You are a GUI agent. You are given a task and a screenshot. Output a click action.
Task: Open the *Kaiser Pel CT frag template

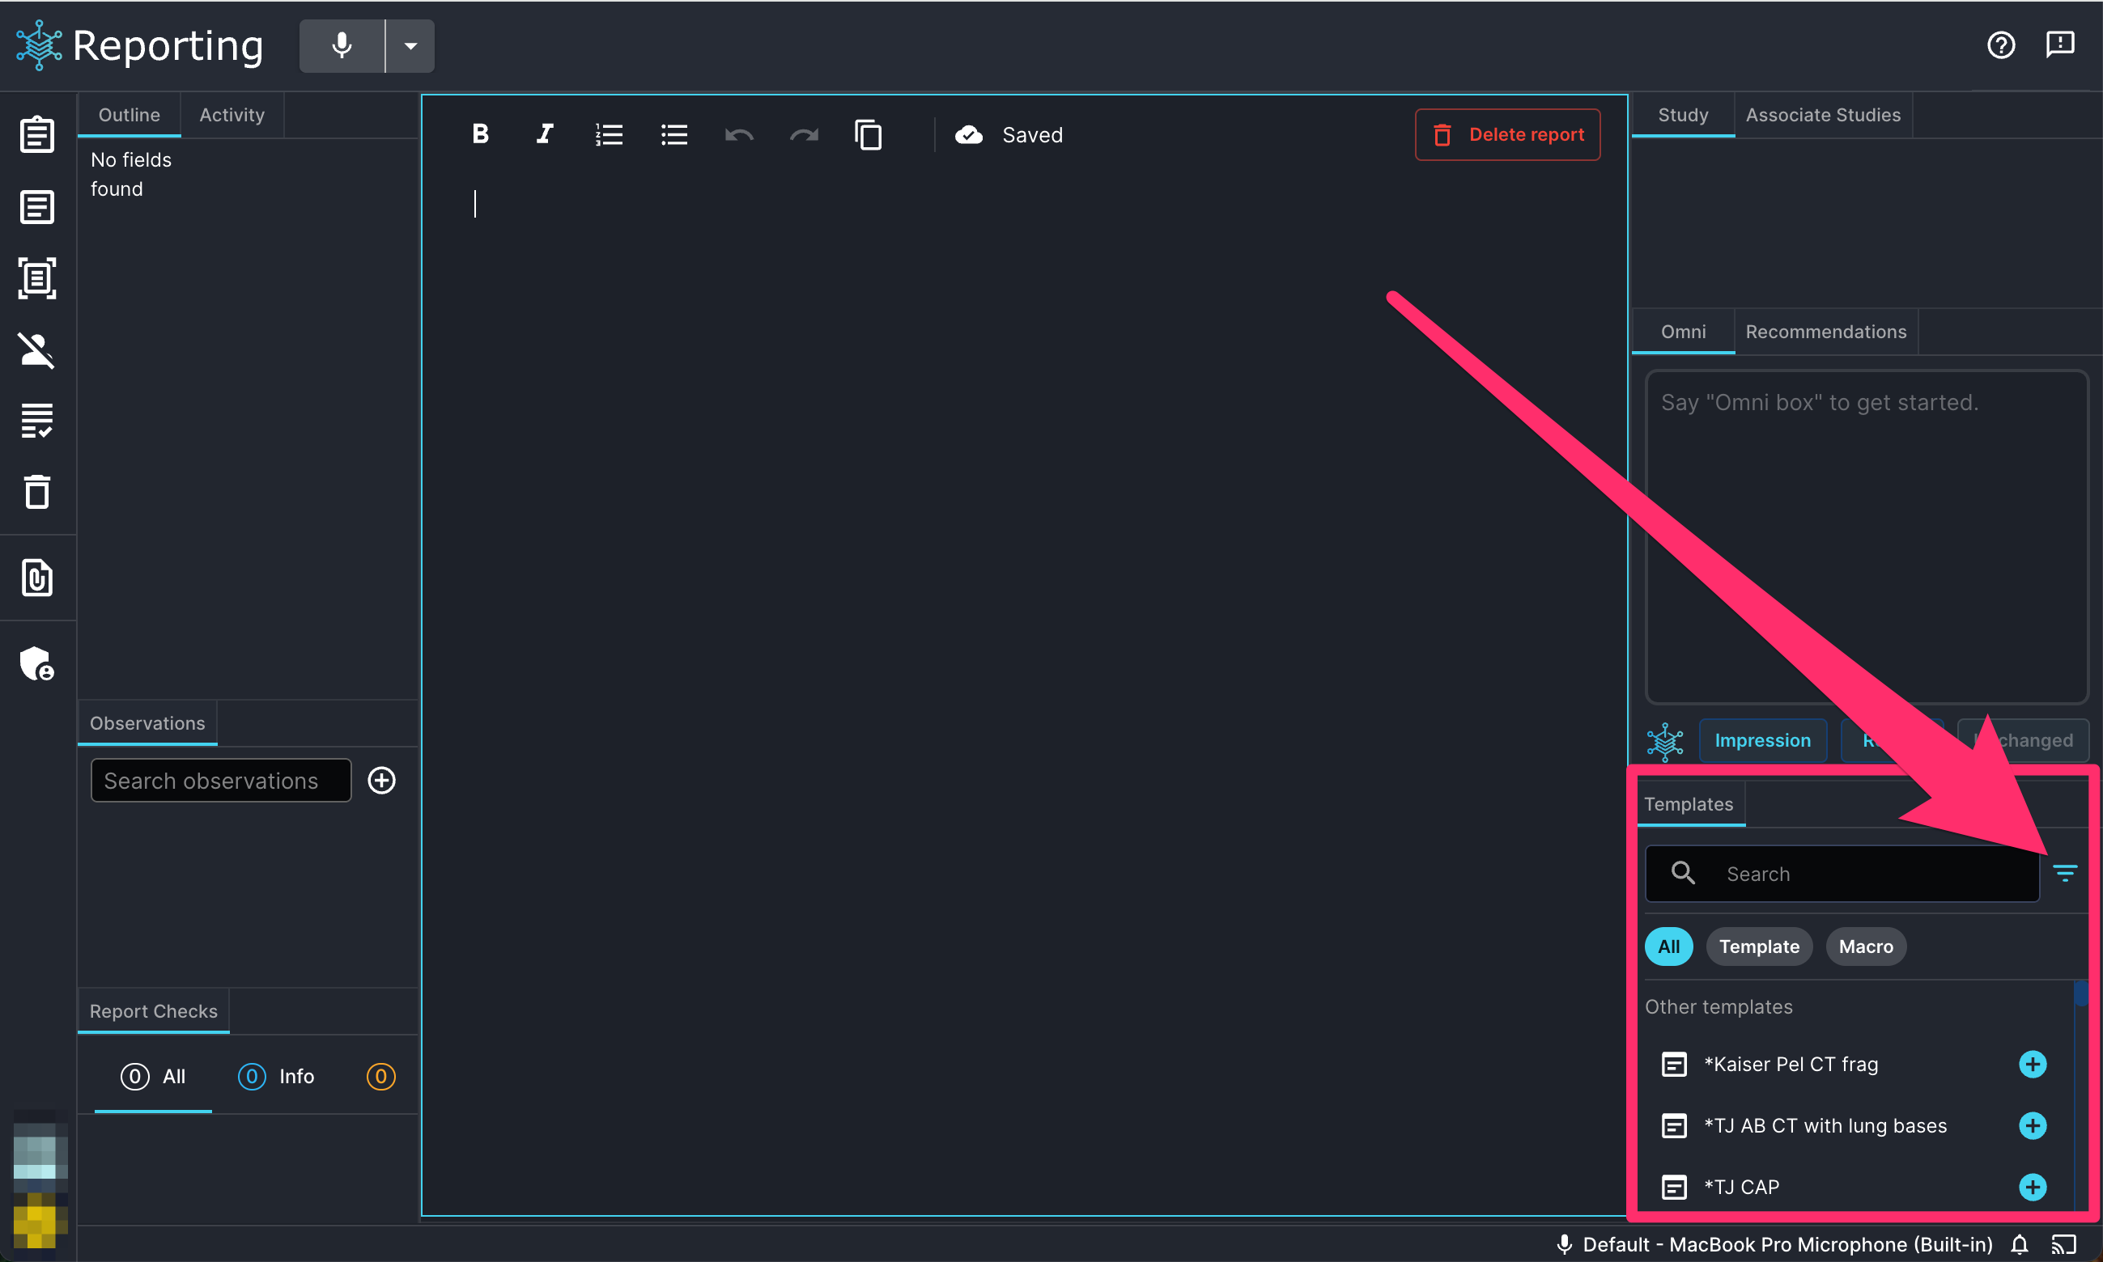[1790, 1064]
